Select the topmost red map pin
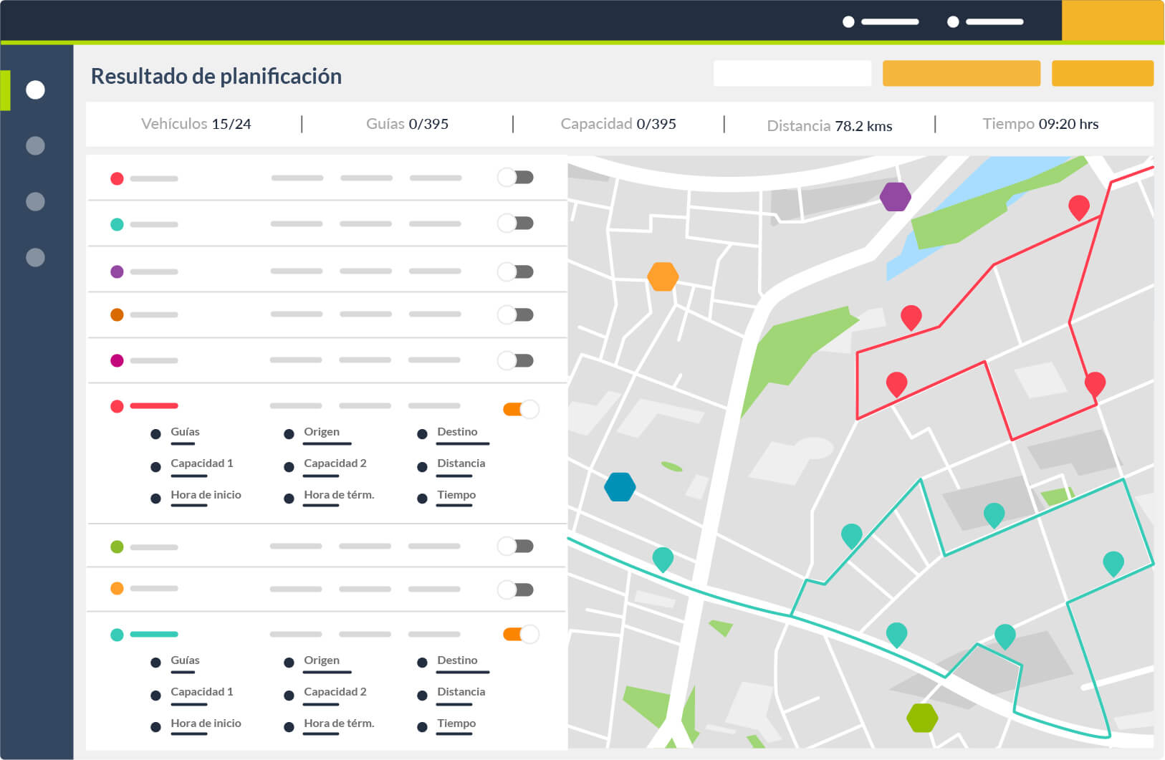Viewport: 1165px width, 760px height. 1078,207
